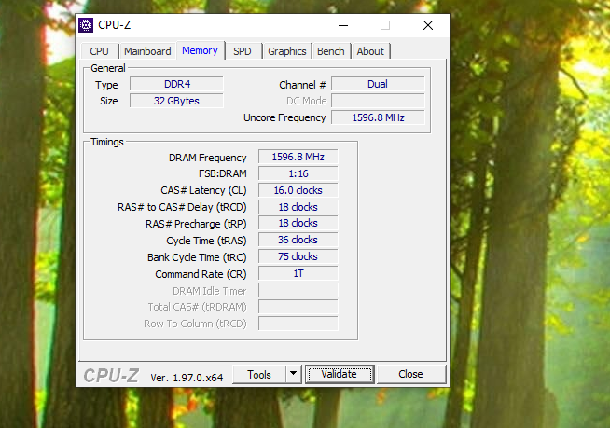
Task: Switch to the Bench tab
Action: tap(331, 51)
